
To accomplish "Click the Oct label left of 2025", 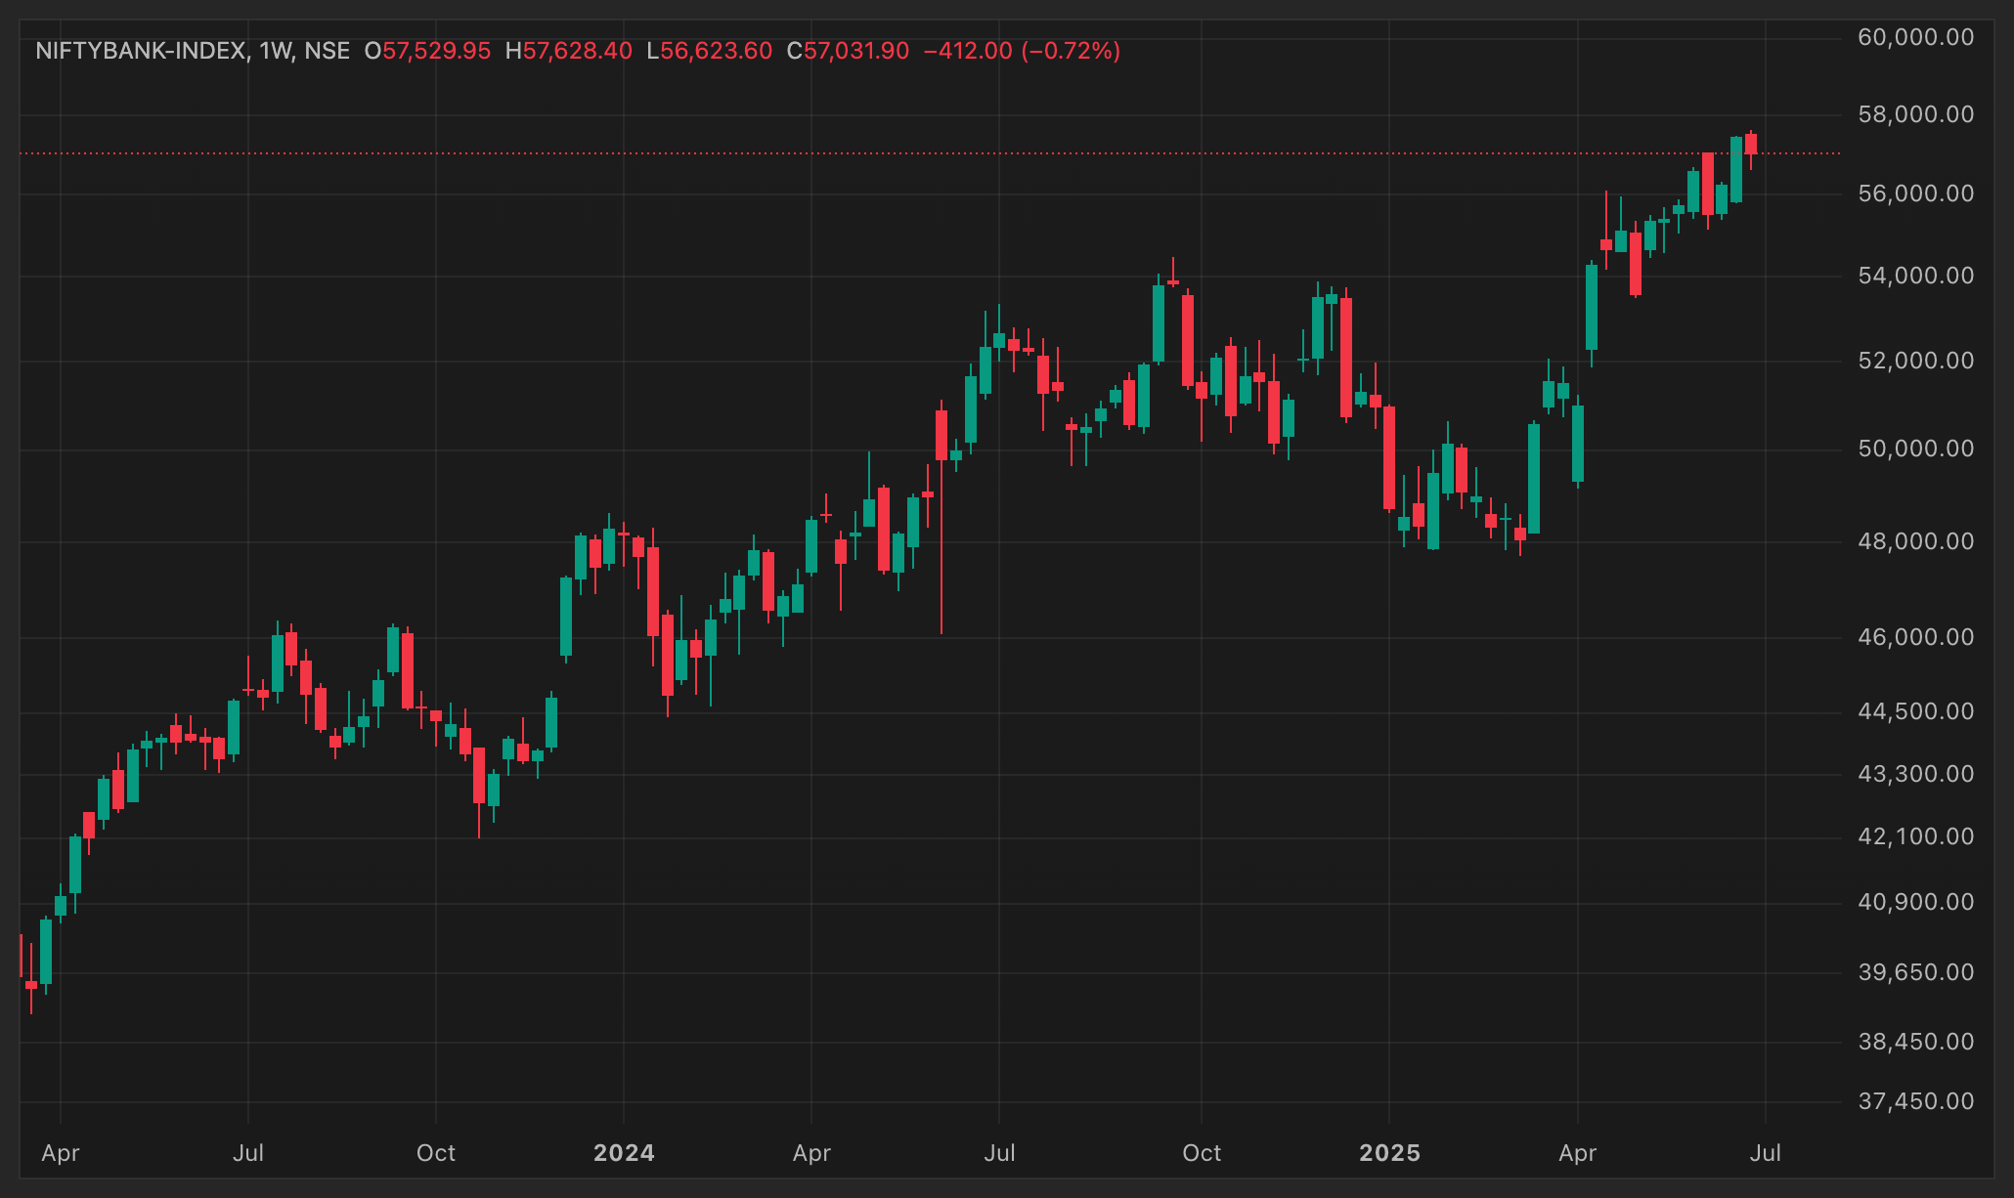I will [1202, 1153].
